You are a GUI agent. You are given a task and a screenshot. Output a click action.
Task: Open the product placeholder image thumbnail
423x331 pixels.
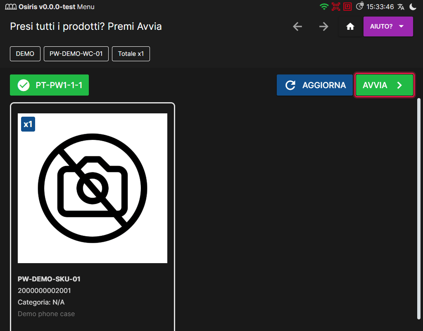[x=93, y=188]
